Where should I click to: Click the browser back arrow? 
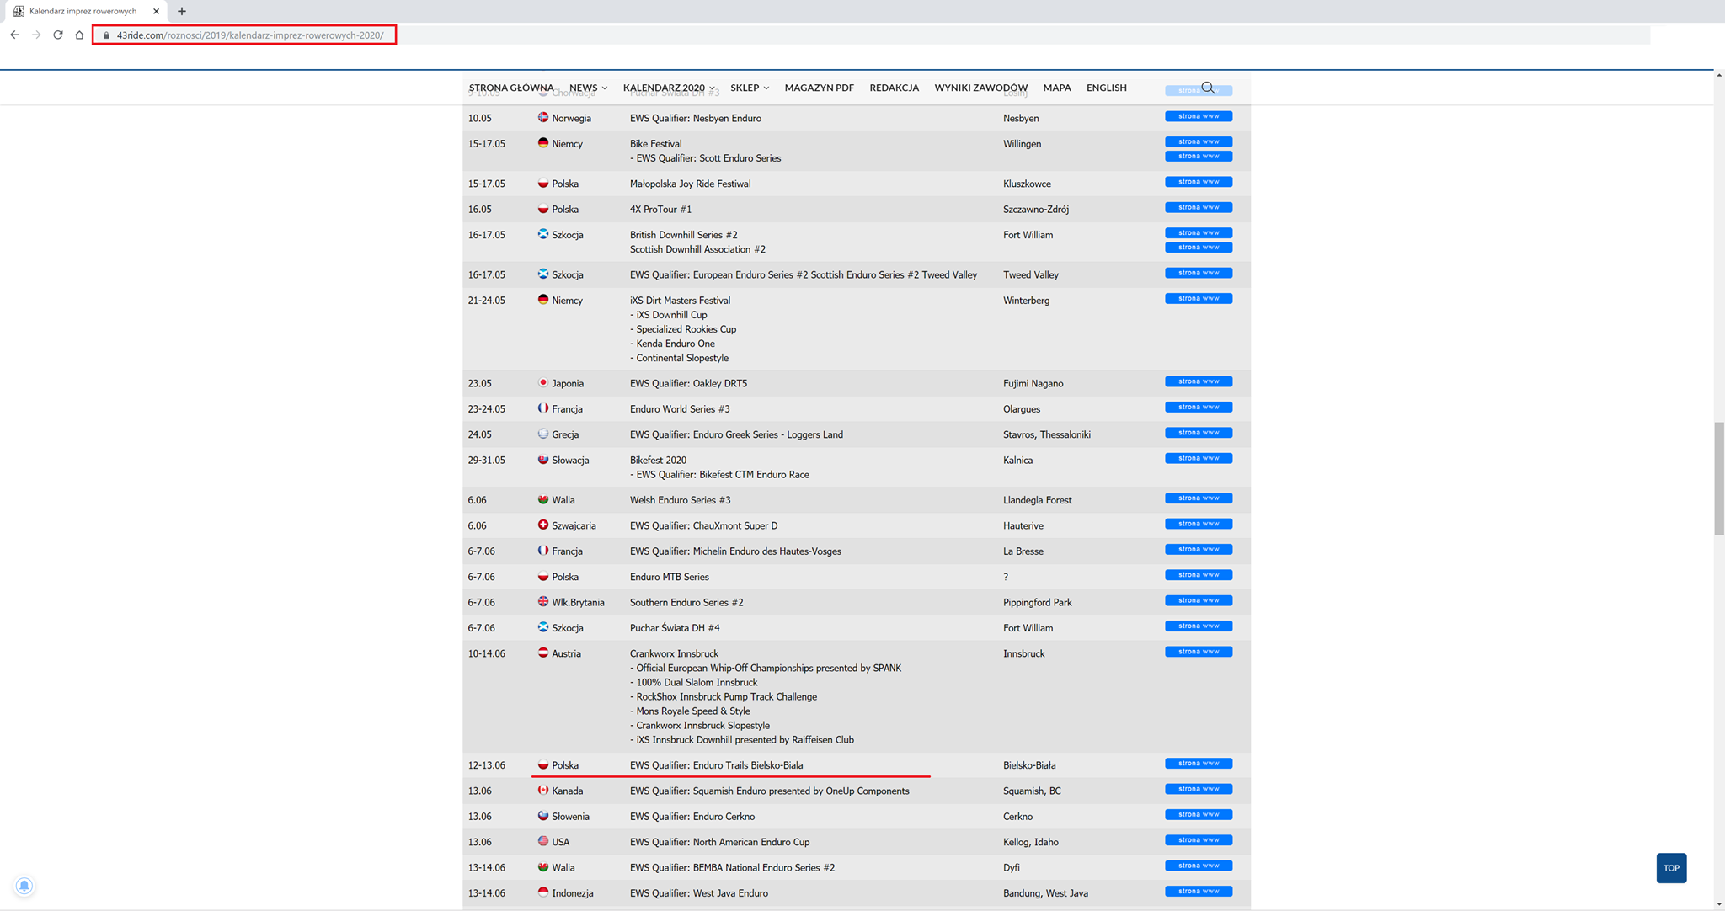(x=14, y=35)
